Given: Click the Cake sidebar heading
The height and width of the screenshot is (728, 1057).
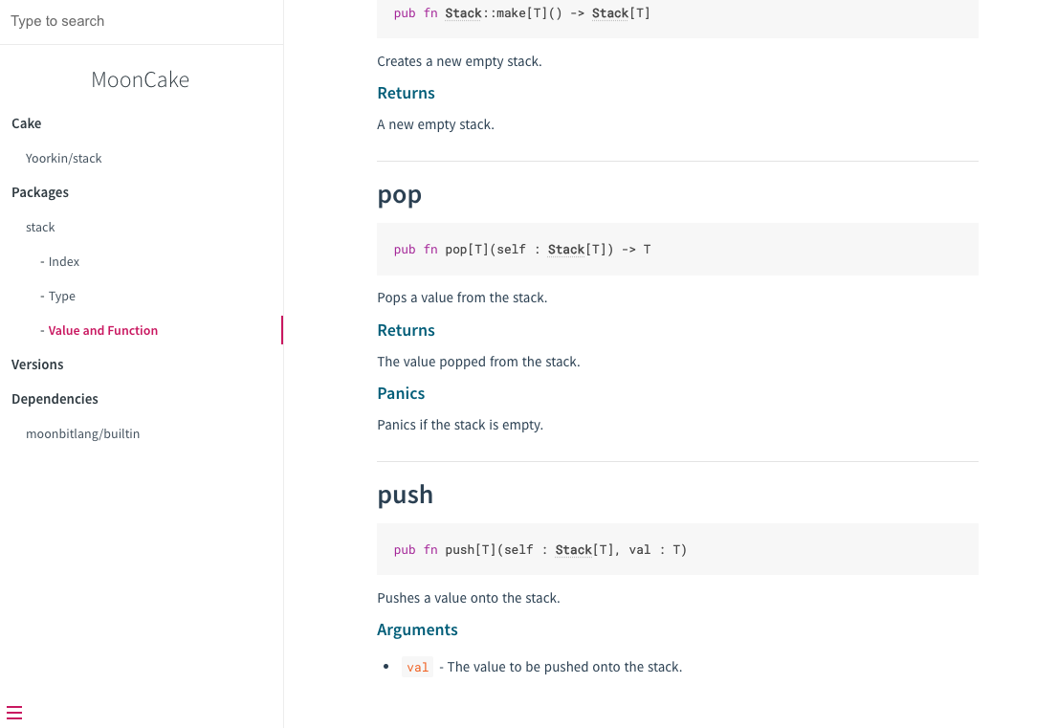Looking at the screenshot, I should click(27, 123).
